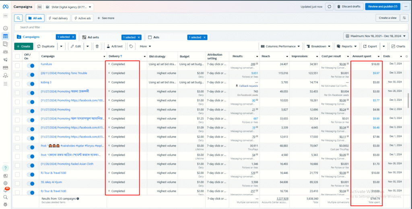Image resolution: width=412 pixels, height=209 pixels.
Task: Open filter settings icon beside Create a view
Action: (404, 18)
